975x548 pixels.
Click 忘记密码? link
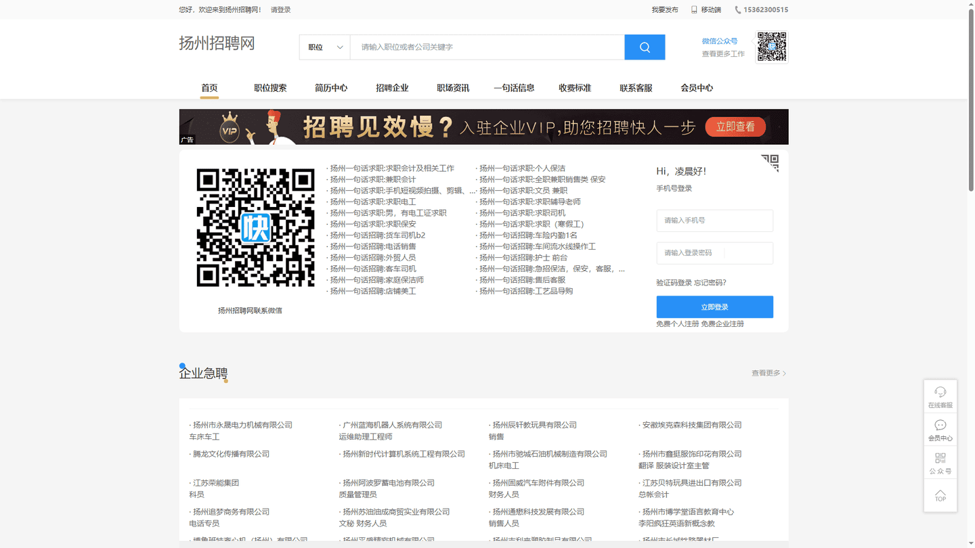(710, 283)
